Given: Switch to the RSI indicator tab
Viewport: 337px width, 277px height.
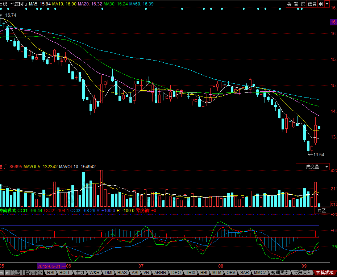Looking at the screenshot, I should (51, 273).
